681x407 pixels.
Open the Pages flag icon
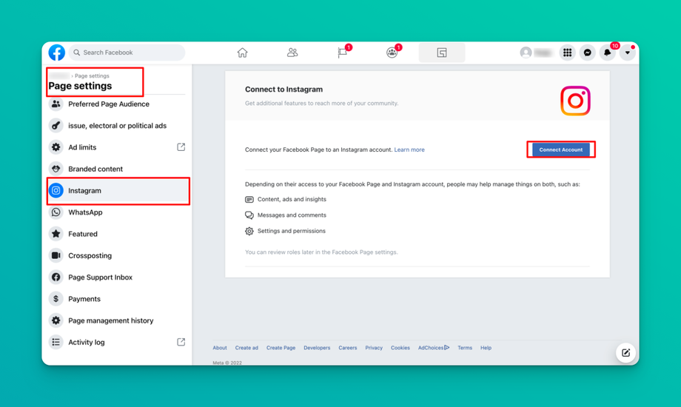342,53
